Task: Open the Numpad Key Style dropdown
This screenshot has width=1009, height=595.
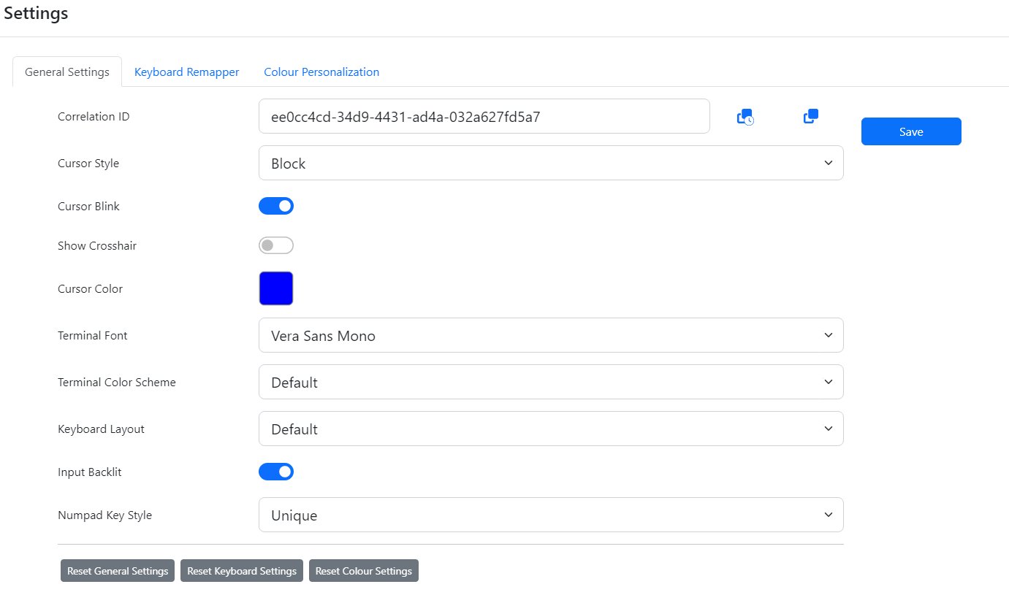Action: 551,515
